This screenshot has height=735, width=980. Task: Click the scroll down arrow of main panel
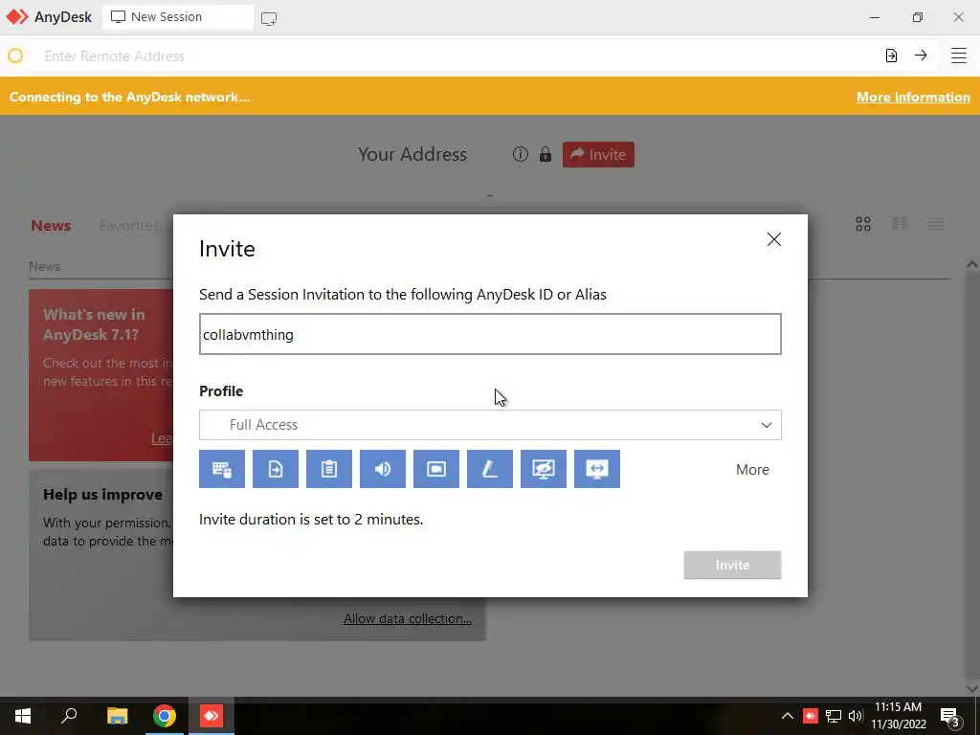pyautogui.click(x=972, y=688)
